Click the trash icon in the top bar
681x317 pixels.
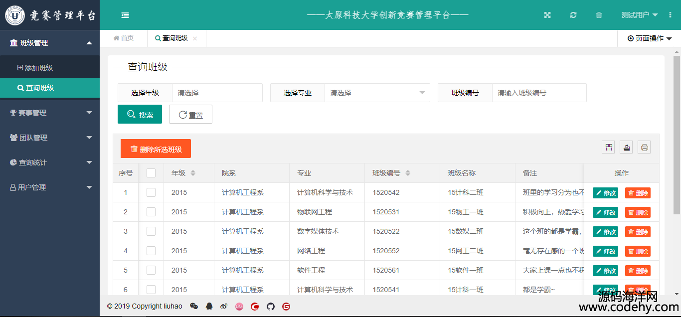point(599,15)
